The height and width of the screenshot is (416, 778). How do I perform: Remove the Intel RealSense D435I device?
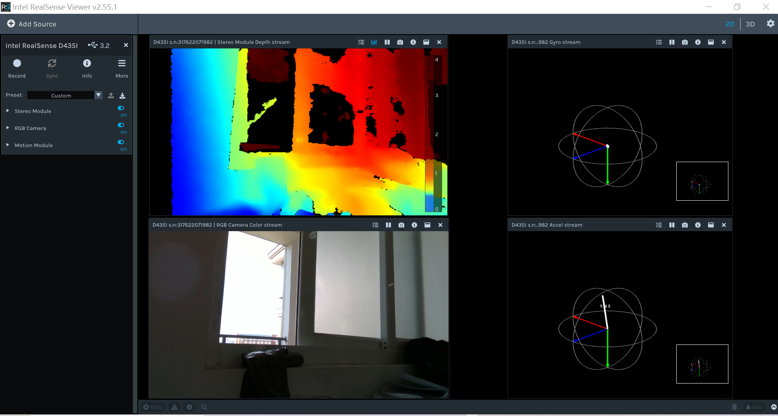[126, 45]
